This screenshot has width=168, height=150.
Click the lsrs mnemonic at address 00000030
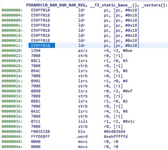tap(83, 91)
